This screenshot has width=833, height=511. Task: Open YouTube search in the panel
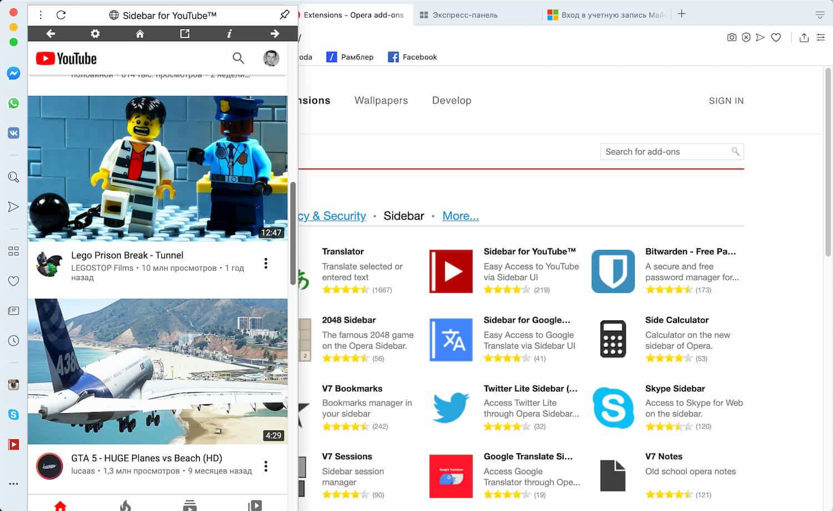(238, 58)
